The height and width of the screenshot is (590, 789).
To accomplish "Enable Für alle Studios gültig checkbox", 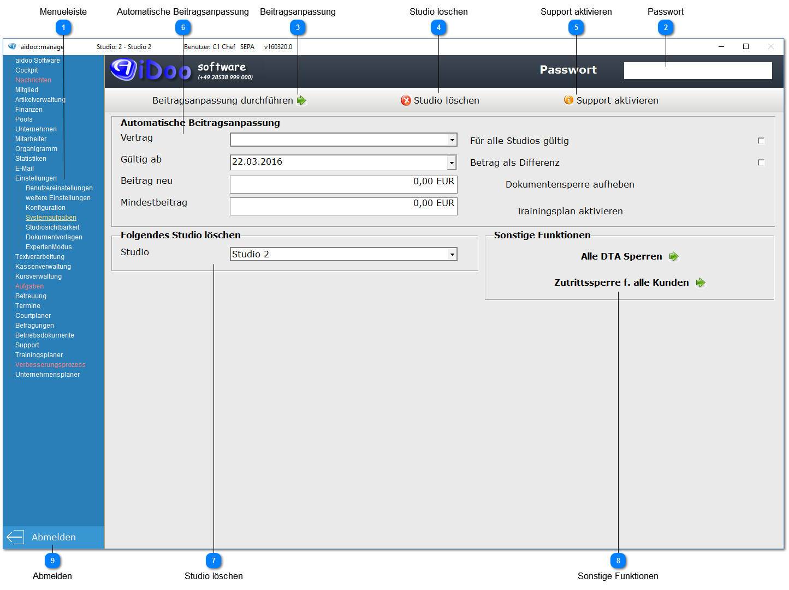I will (x=761, y=141).
